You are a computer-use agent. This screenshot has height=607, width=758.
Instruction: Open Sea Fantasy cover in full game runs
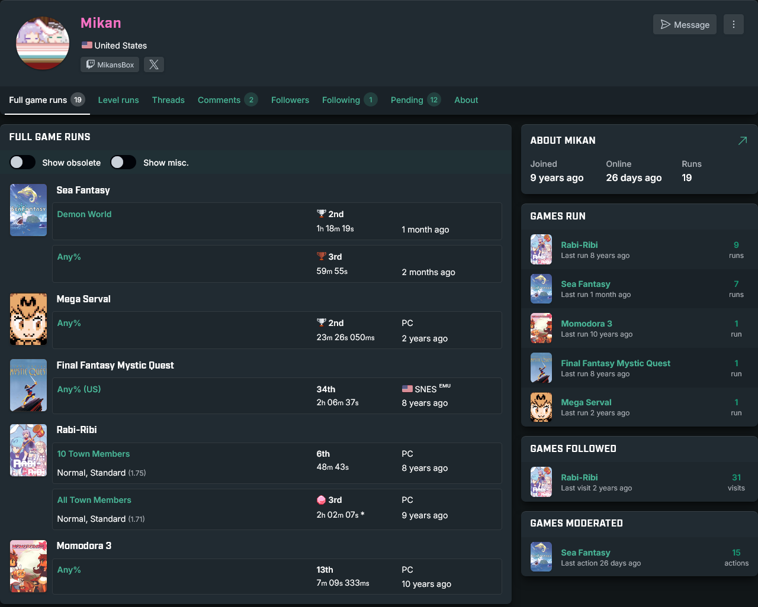pyautogui.click(x=28, y=210)
